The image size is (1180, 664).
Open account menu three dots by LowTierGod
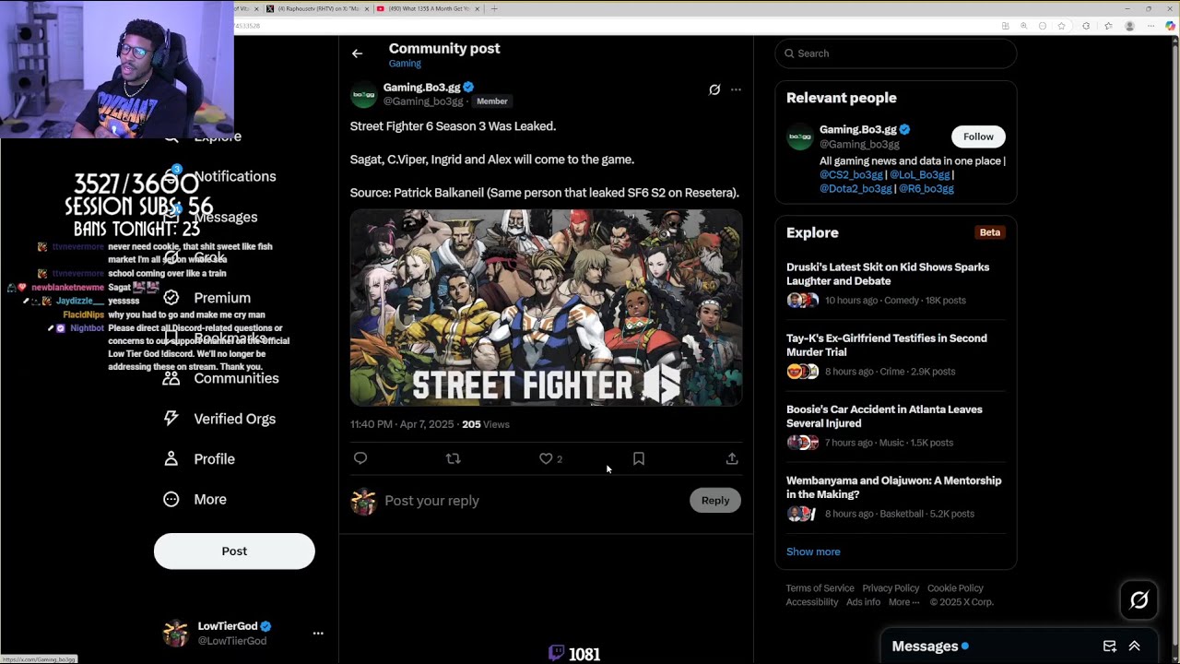[x=318, y=633]
